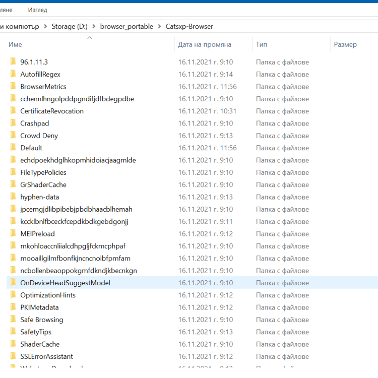Select folder icon of FileTypePolicies

point(13,172)
